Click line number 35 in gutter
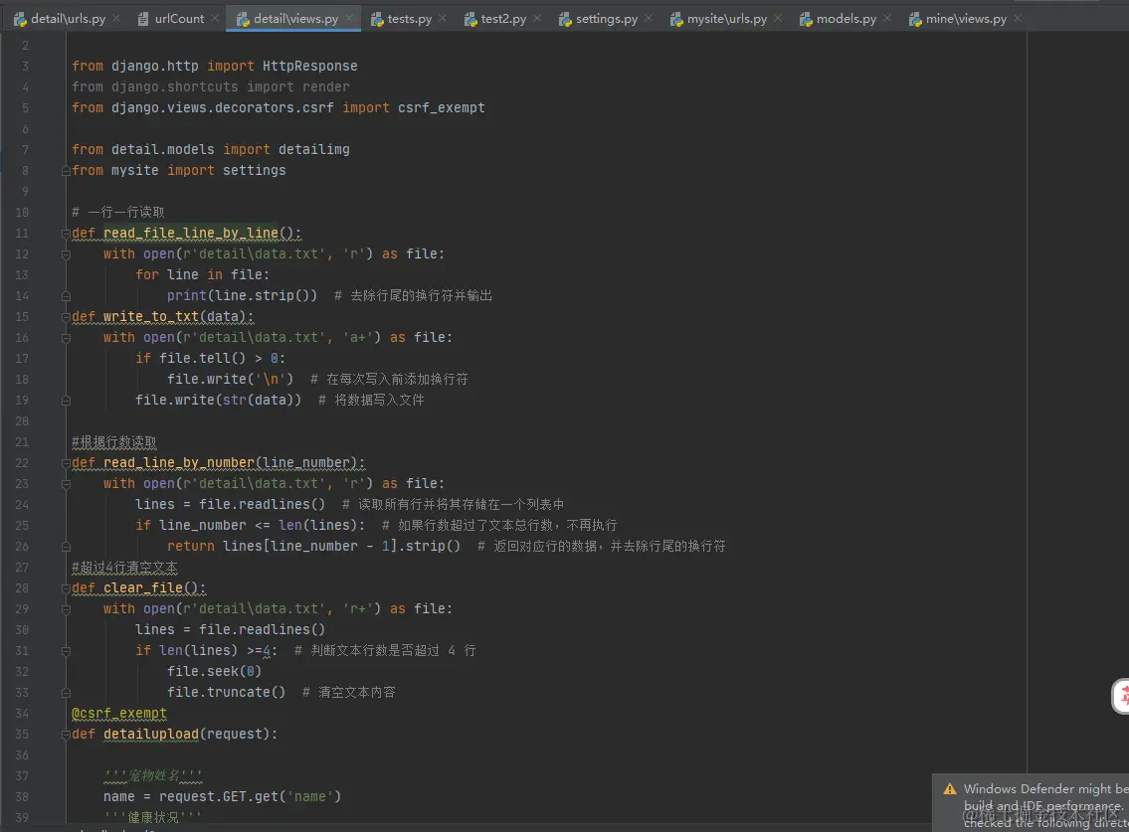Screen dimensions: 1129x832 point(22,735)
